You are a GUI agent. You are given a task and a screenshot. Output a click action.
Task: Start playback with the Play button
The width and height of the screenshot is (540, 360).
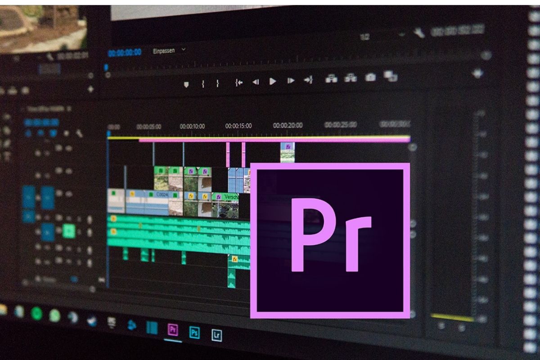tap(272, 81)
